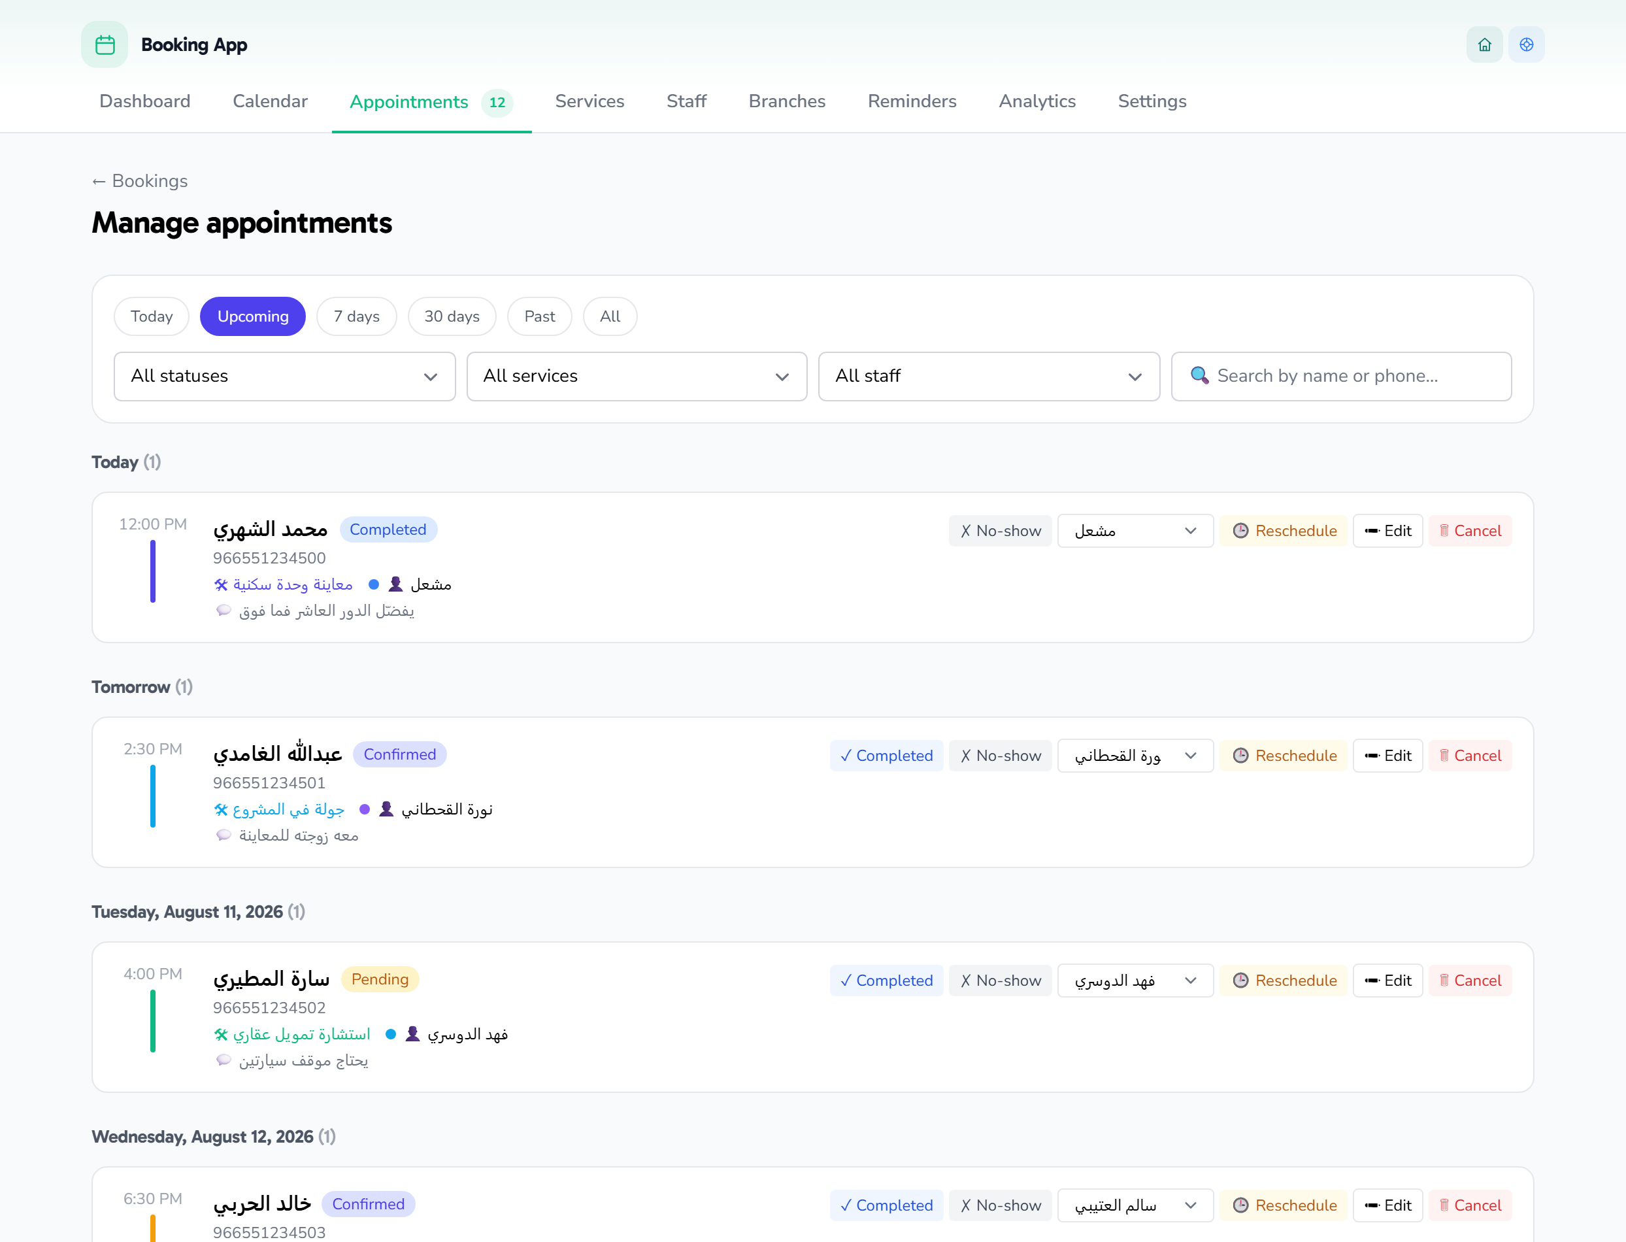The height and width of the screenshot is (1242, 1626).
Task: Mark عبدالله الغامدي appointment as Completed
Action: click(x=886, y=756)
